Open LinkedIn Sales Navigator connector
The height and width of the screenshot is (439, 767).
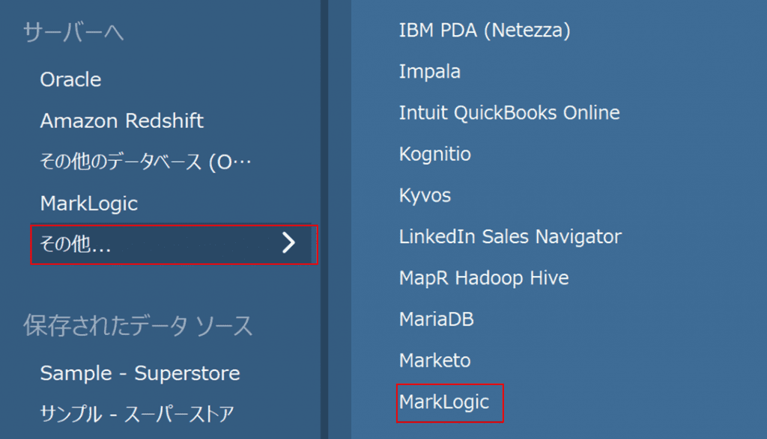point(510,237)
